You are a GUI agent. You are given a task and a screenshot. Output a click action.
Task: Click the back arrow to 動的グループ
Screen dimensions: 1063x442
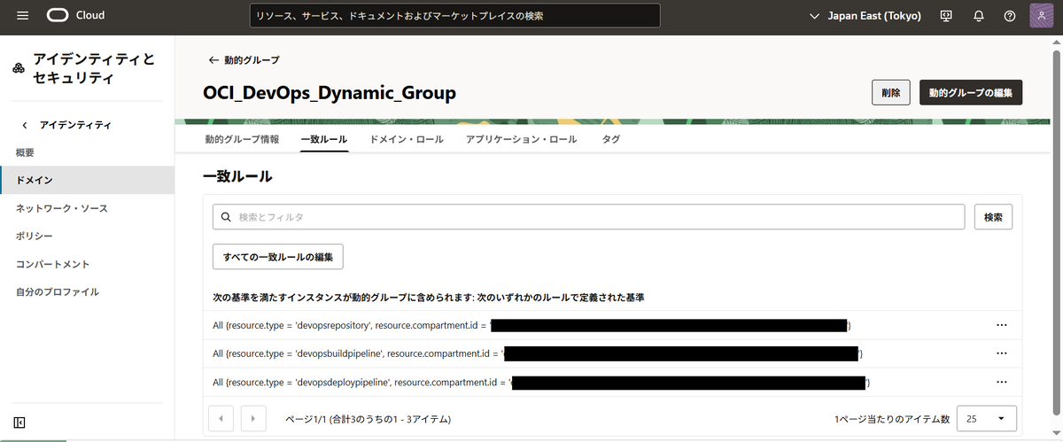pyautogui.click(x=213, y=60)
